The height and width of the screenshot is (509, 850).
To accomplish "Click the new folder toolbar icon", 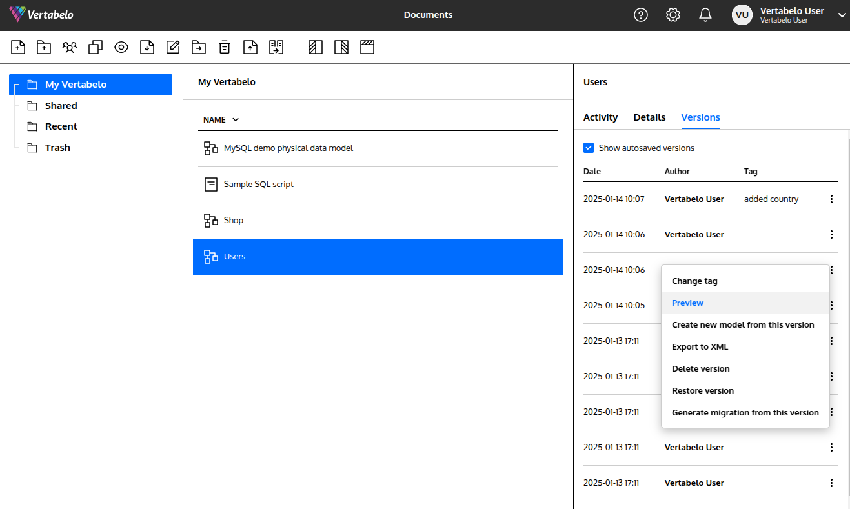I will [44, 47].
